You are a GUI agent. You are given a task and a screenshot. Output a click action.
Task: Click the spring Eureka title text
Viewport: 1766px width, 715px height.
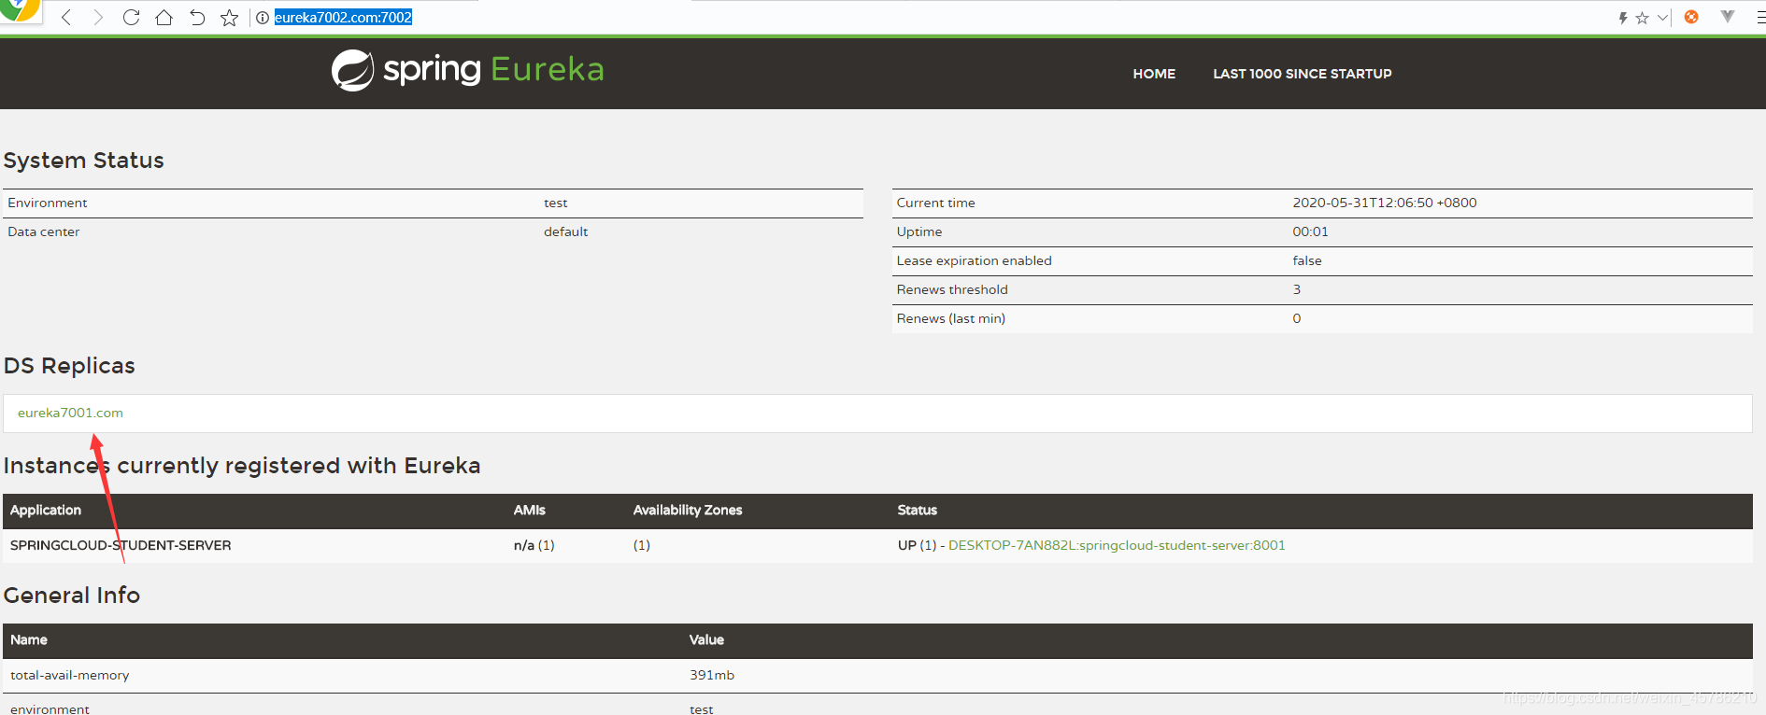tap(493, 70)
